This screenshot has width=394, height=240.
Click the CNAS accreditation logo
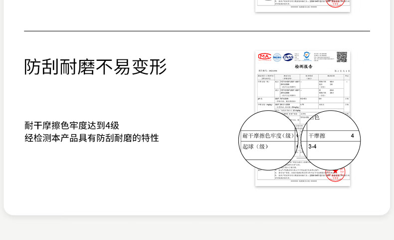coord(288,57)
